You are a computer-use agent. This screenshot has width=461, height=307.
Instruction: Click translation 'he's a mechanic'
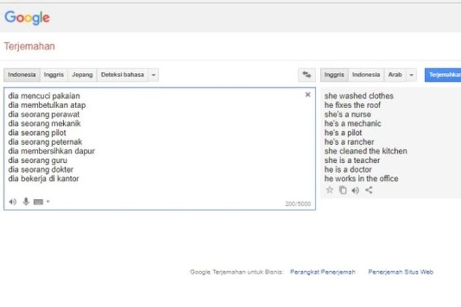point(353,123)
